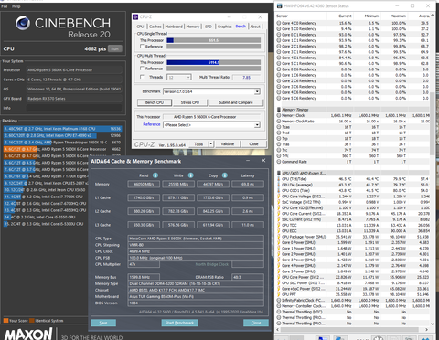439x340 pixels.
Task: Click the Thermal Throttling (HTC) sensor icon
Action: coord(279,312)
